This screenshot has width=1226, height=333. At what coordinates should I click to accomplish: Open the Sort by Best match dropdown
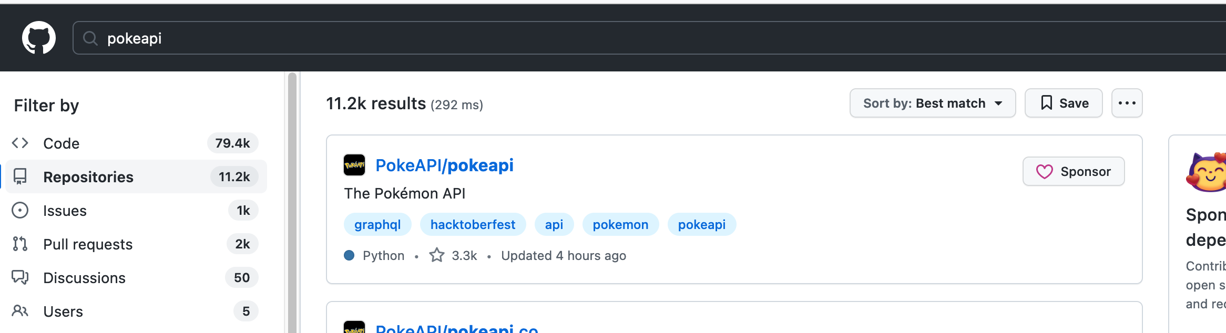click(x=933, y=103)
